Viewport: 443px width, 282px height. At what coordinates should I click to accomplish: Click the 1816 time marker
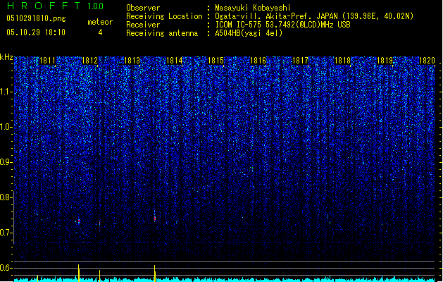click(x=258, y=61)
